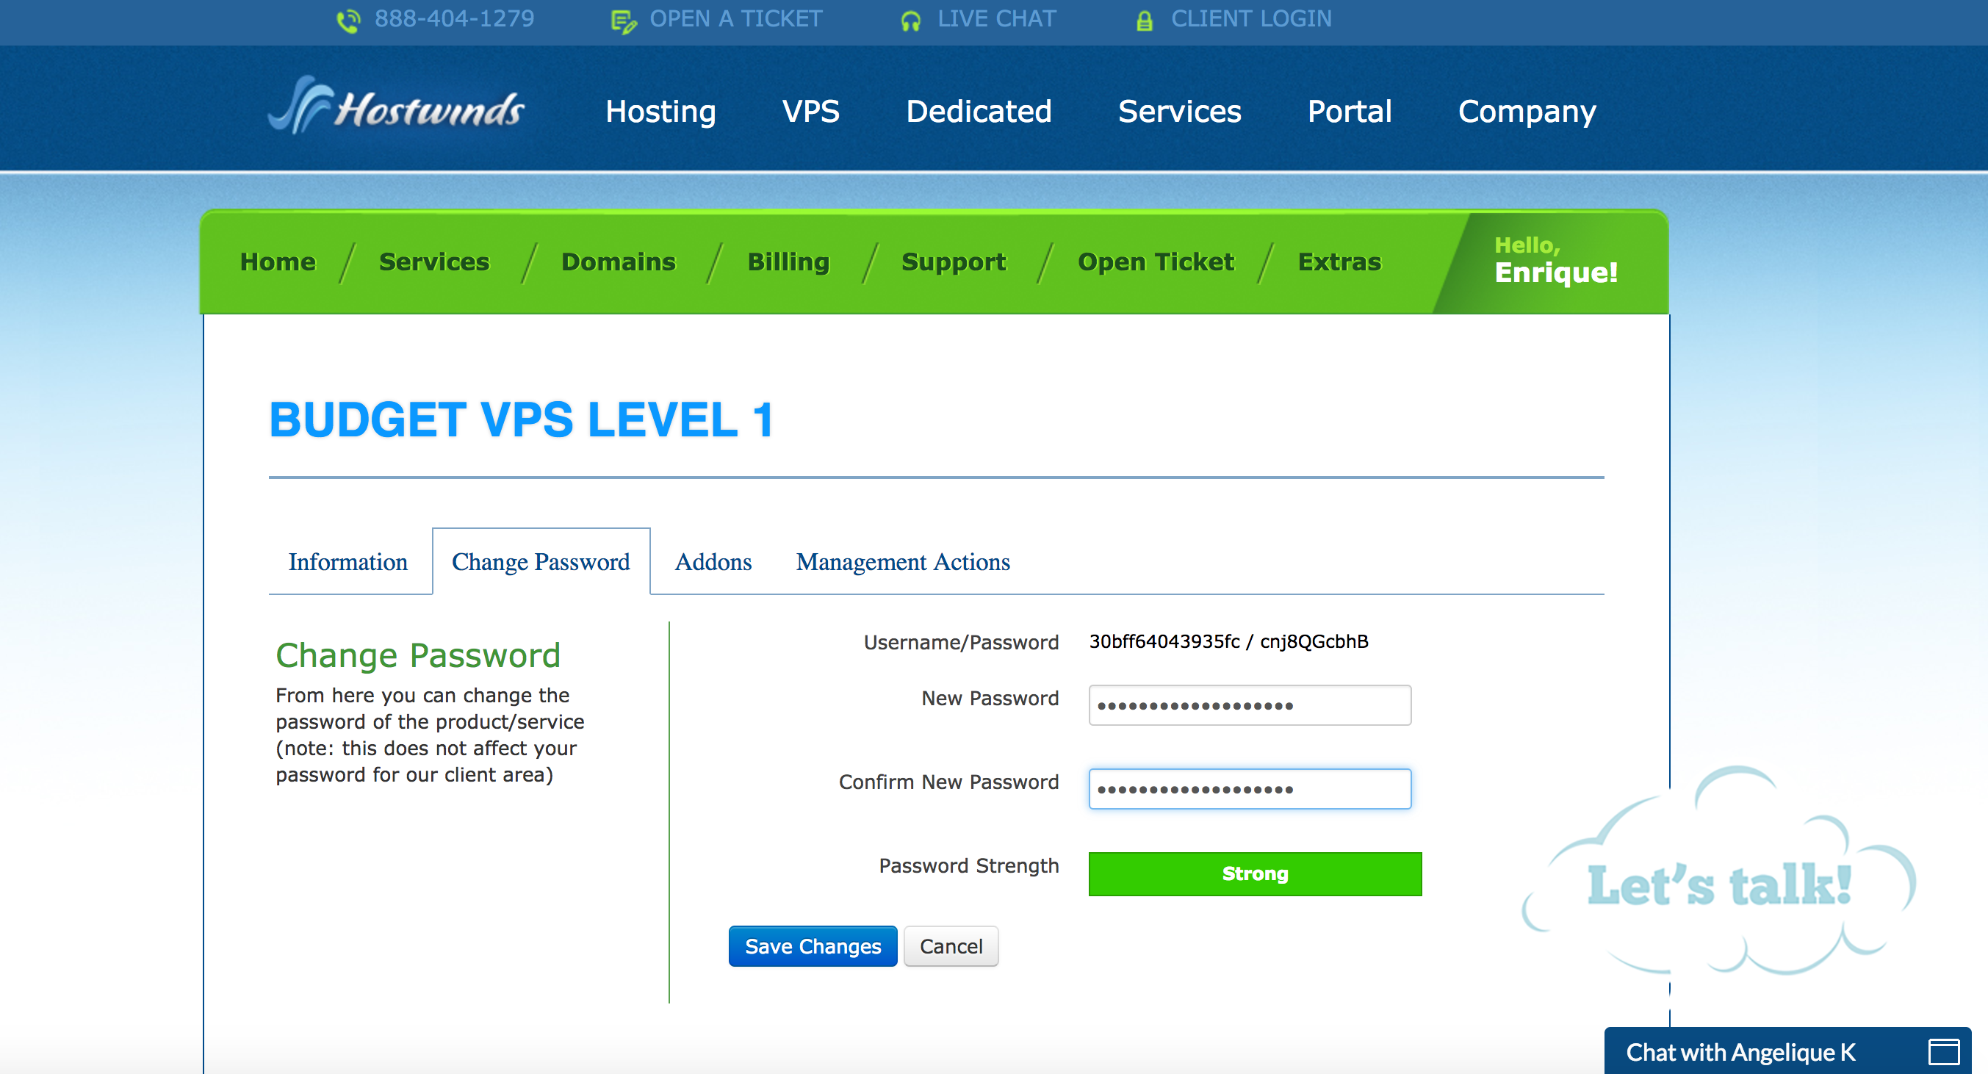Open Extras in the green bar
Viewport: 1988px width, 1074px height.
pos(1339,262)
